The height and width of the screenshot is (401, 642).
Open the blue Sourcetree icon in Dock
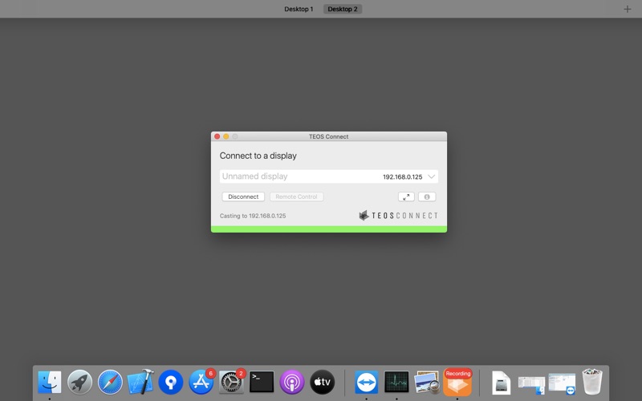pyautogui.click(x=171, y=383)
